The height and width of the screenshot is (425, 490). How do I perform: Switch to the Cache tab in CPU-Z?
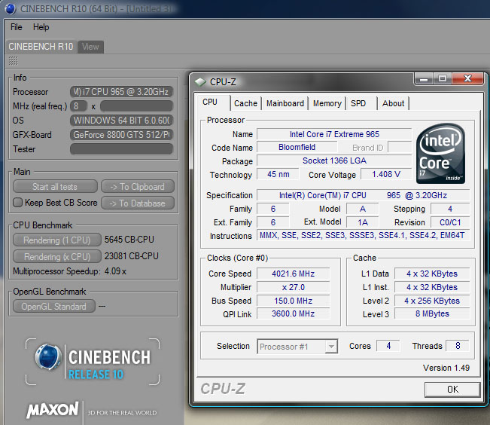click(x=245, y=103)
